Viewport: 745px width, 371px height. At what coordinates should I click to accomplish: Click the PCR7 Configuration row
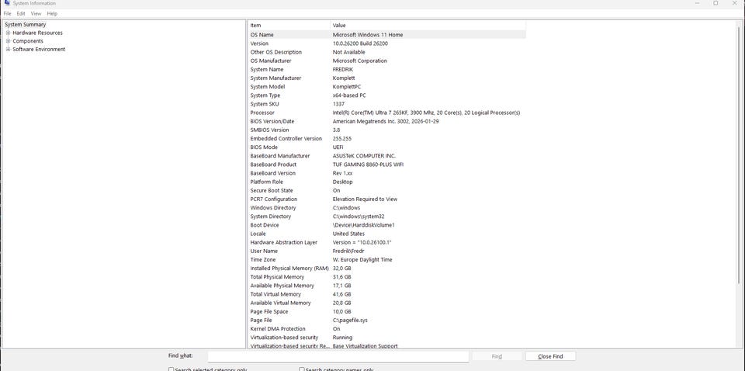386,199
